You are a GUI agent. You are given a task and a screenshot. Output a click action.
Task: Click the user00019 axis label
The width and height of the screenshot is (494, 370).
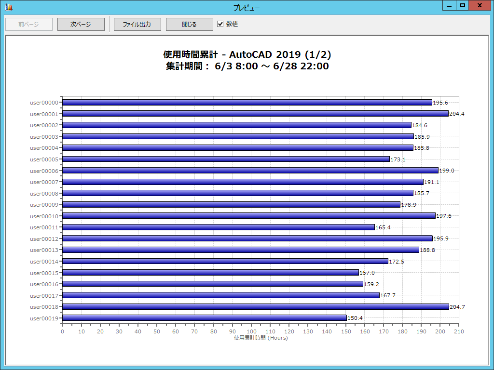pyautogui.click(x=44, y=318)
